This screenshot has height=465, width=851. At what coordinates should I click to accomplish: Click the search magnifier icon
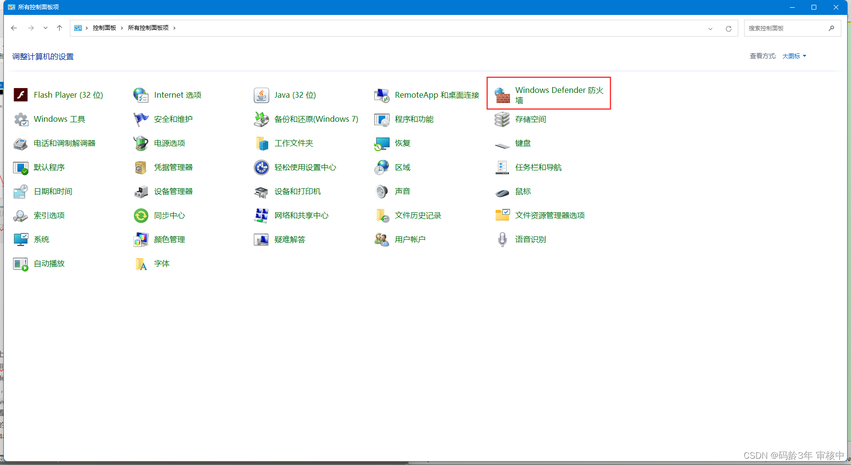(x=831, y=28)
